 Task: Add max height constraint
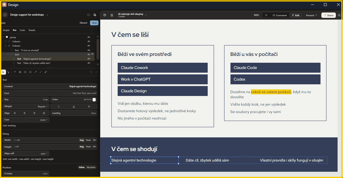(x=48, y=159)
